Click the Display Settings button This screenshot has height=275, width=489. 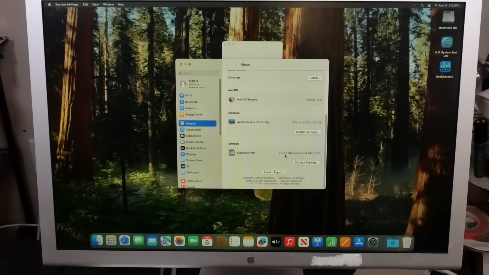[307, 132]
